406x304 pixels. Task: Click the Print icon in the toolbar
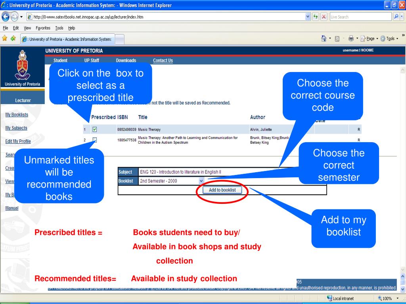coord(351,38)
